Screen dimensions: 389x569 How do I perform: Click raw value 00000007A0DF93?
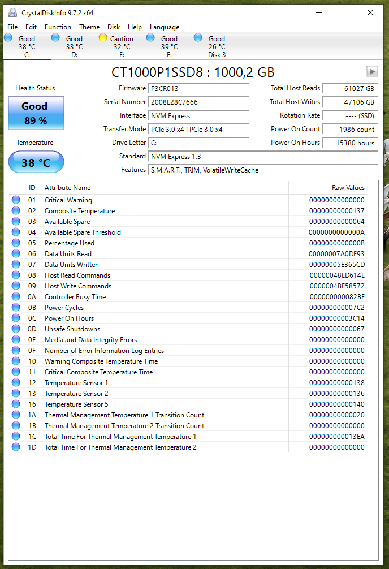[336, 253]
